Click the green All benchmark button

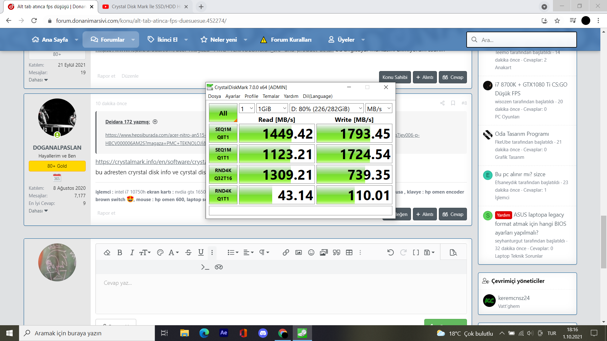click(x=223, y=113)
